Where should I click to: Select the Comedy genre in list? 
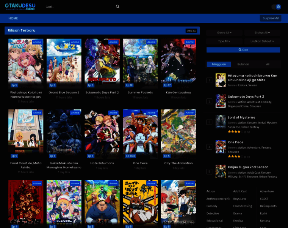[212, 206]
